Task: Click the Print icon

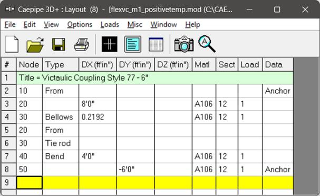Action: pyautogui.click(x=81, y=44)
